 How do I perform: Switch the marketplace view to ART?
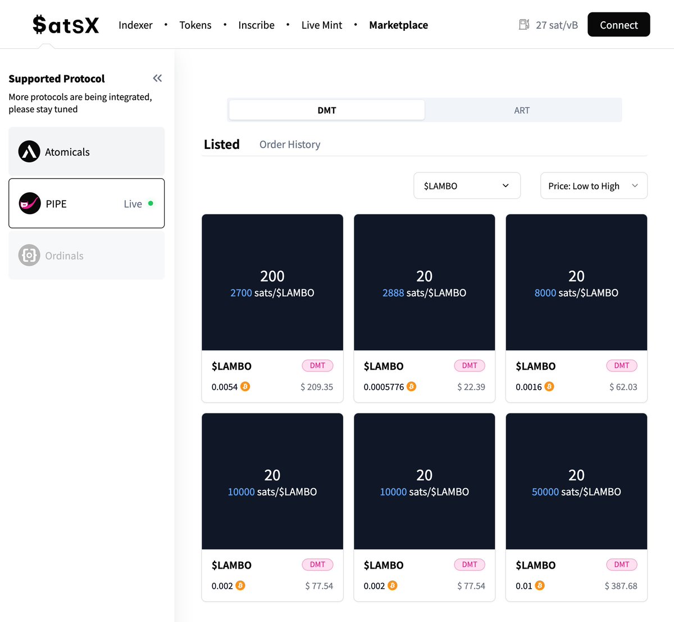(522, 110)
